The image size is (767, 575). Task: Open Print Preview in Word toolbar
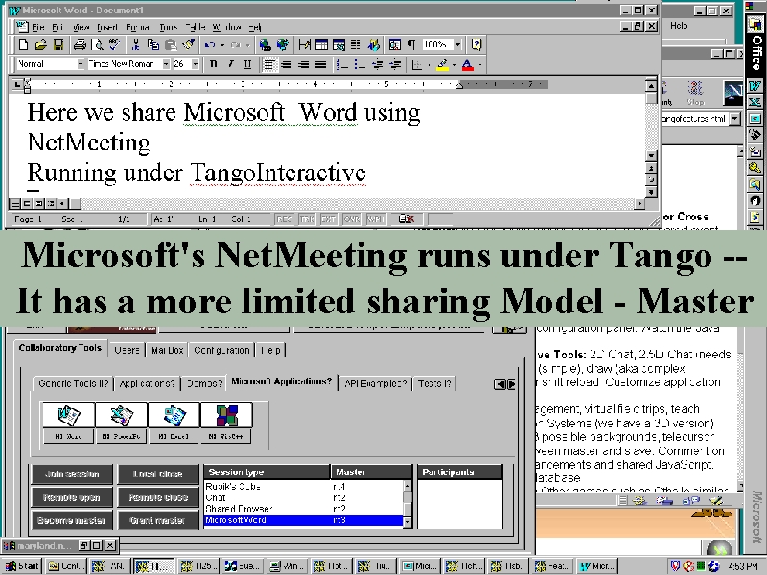point(98,45)
